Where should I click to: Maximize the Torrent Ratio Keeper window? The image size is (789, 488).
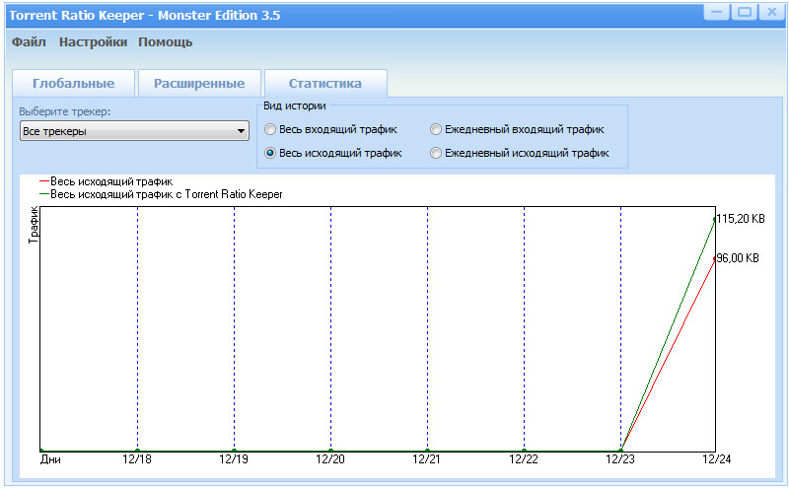(x=745, y=12)
